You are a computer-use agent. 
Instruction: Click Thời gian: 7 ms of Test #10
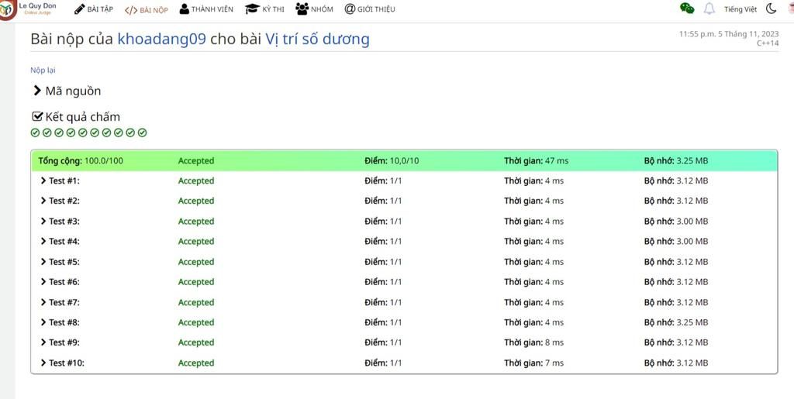click(533, 363)
